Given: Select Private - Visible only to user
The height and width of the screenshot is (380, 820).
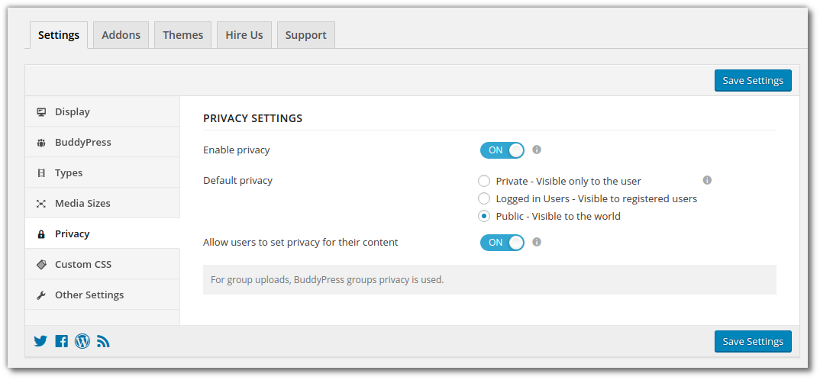Looking at the screenshot, I should coord(484,181).
